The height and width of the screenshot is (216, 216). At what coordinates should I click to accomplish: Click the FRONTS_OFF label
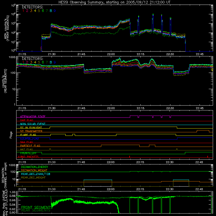click(28, 153)
